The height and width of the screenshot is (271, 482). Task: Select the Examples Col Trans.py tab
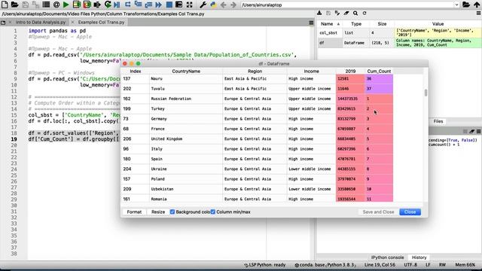point(101,23)
